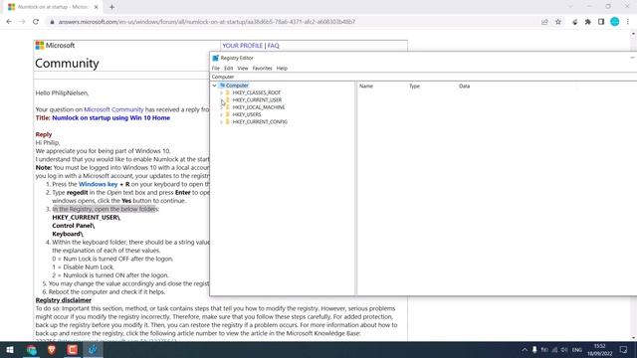Click the site lock icon
The image size is (637, 358).
point(52,22)
